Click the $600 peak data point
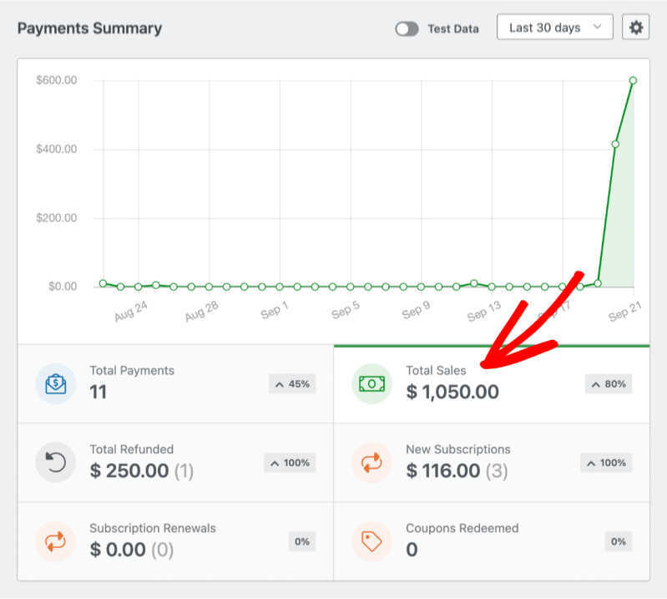 (x=633, y=80)
